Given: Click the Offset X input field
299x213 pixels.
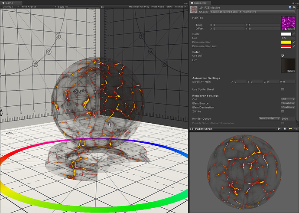Looking at the screenshot, I should [229, 29].
